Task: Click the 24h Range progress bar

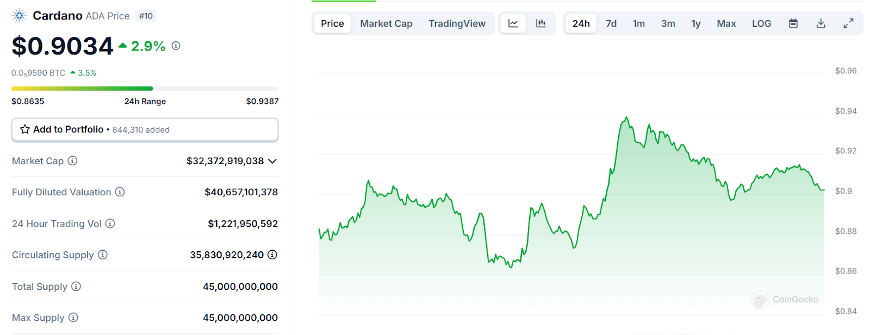Action: (x=145, y=88)
